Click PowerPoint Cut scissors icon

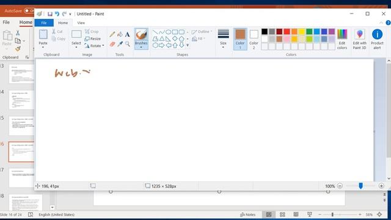tap(18, 32)
